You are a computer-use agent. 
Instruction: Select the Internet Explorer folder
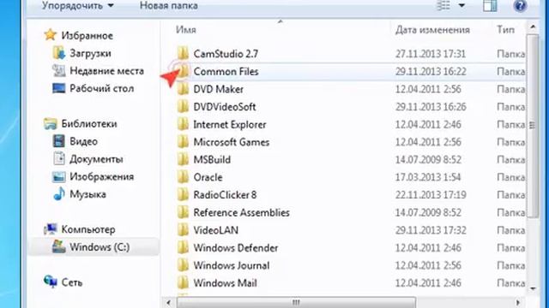[x=230, y=125]
